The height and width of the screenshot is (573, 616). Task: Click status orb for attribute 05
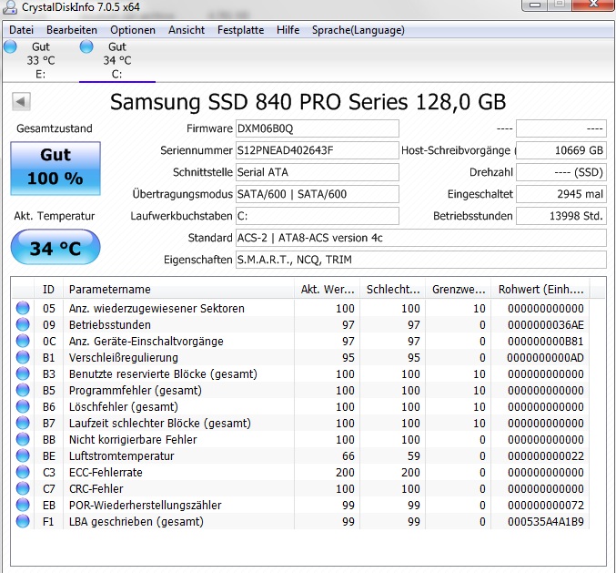pos(23,308)
